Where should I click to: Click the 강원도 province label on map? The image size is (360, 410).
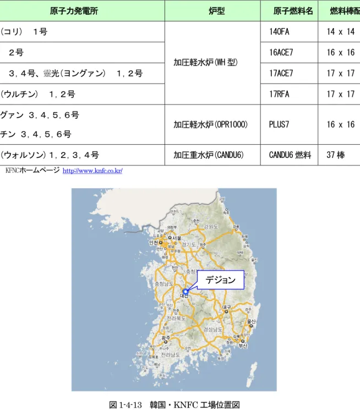pyautogui.click(x=211, y=226)
